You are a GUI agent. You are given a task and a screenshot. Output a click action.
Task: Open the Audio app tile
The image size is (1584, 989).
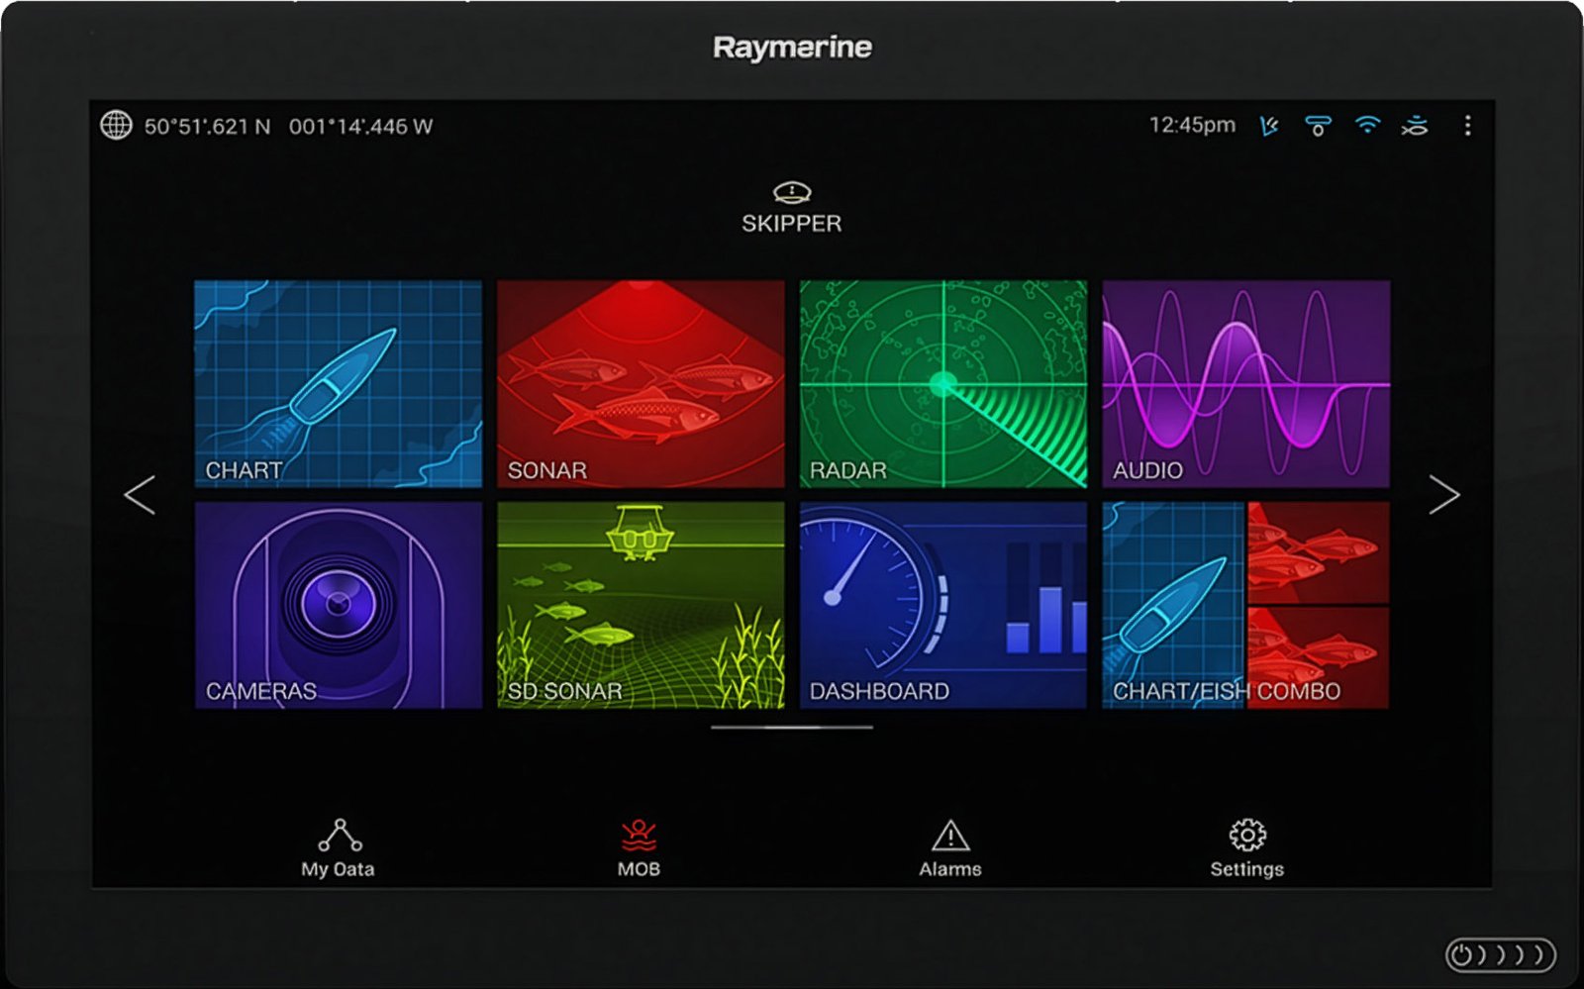point(1246,384)
